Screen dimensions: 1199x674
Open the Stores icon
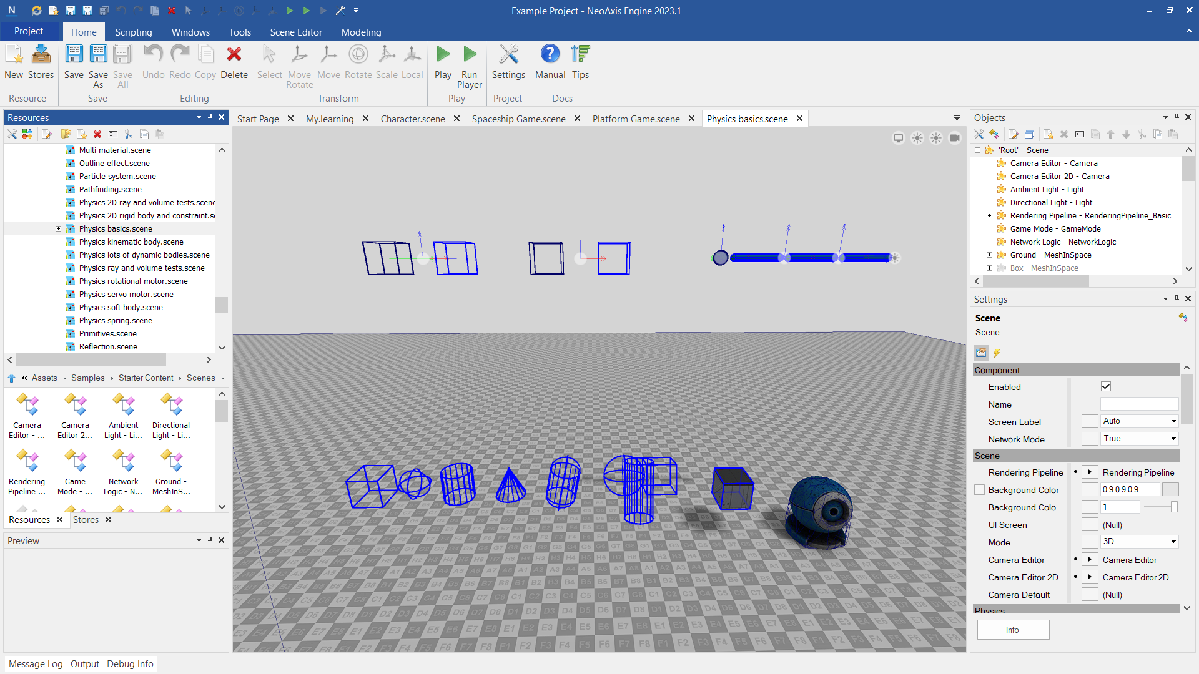[x=41, y=55]
